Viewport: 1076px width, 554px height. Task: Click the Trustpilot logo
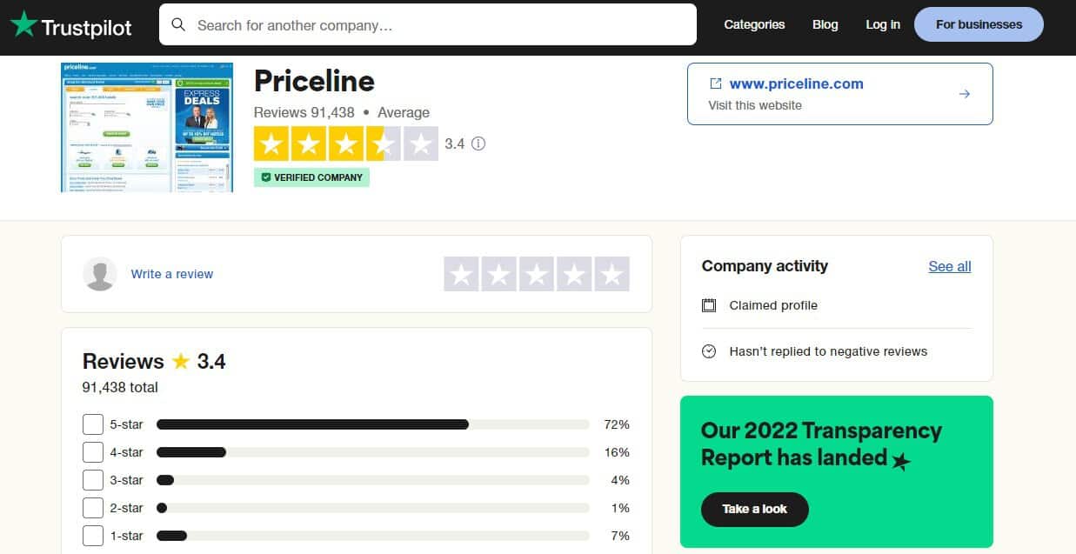[x=71, y=25]
